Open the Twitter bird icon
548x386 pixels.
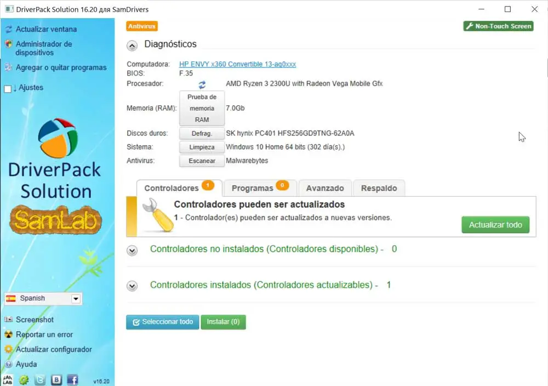click(40, 380)
